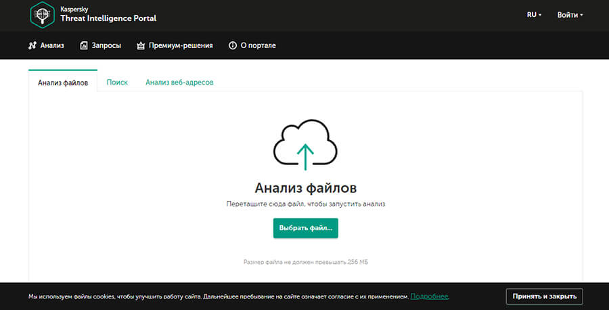Open the Анализ menu item label
Image resolution: width=609 pixels, height=310 pixels.
pos(51,46)
